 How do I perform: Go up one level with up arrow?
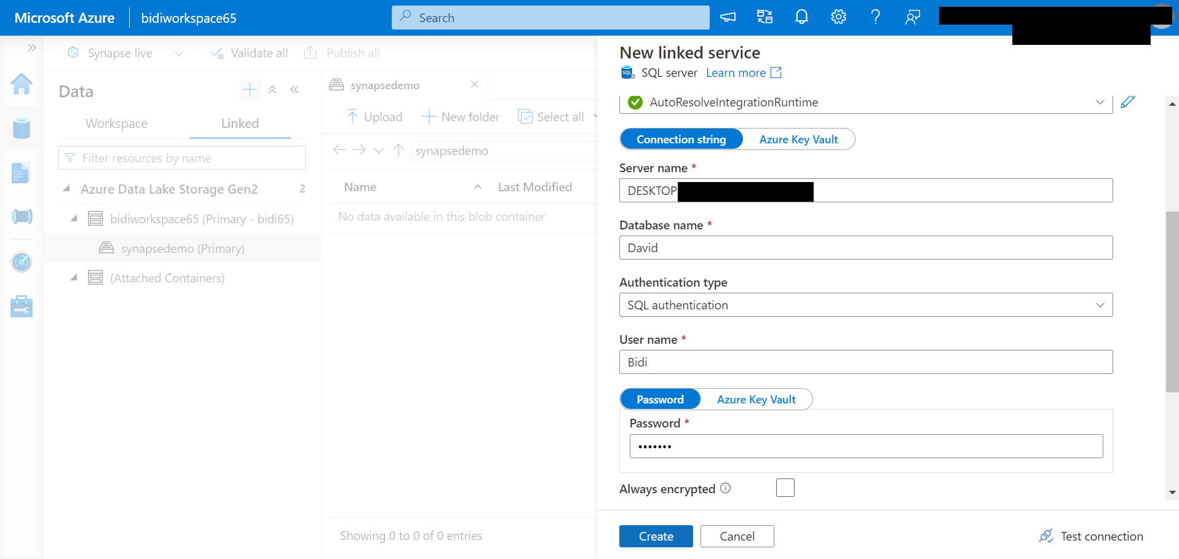[399, 150]
